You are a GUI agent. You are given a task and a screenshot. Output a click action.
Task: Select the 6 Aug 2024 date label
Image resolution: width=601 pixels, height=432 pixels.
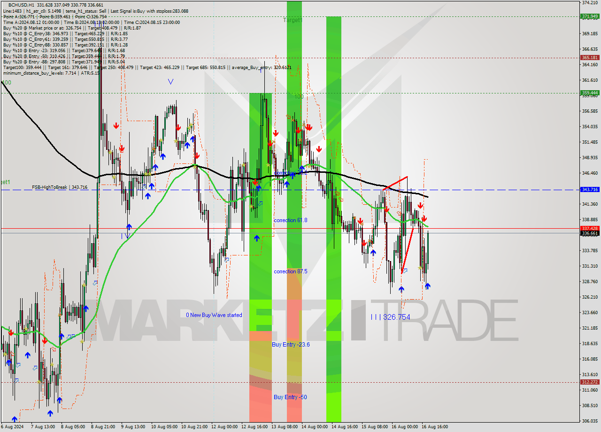coord(12,427)
